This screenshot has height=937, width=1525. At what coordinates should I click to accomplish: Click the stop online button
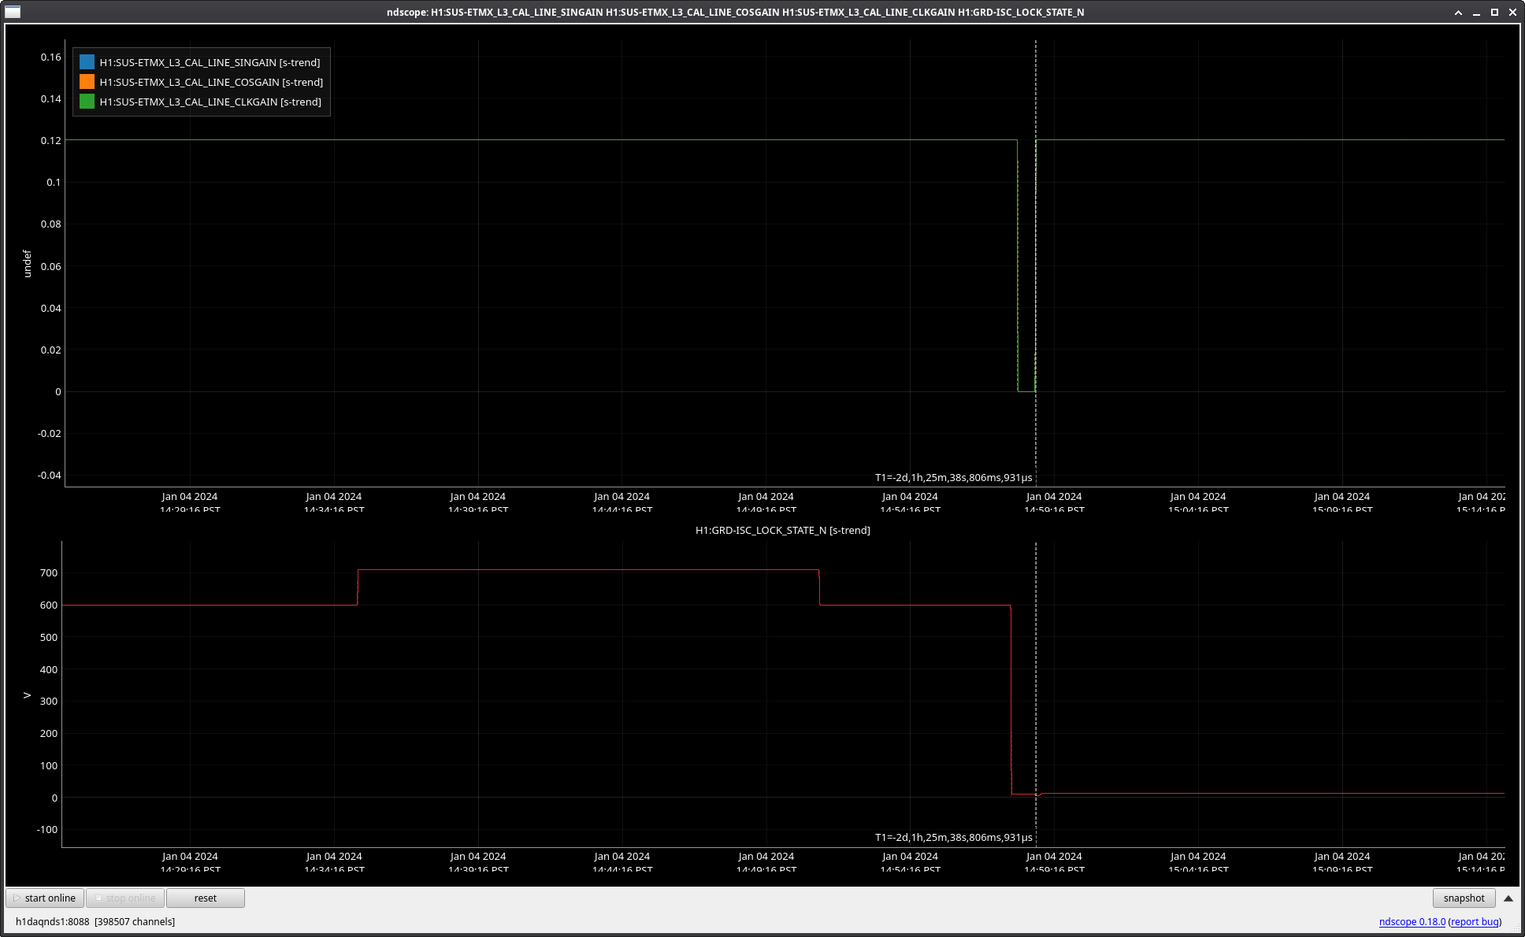coord(125,898)
